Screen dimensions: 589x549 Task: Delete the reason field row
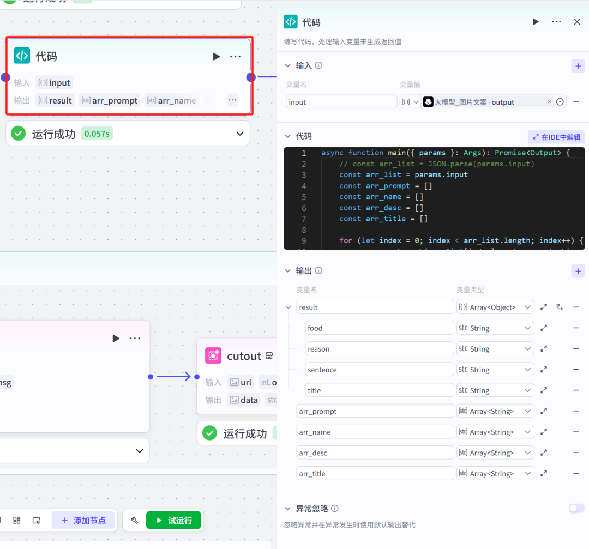pyautogui.click(x=576, y=349)
